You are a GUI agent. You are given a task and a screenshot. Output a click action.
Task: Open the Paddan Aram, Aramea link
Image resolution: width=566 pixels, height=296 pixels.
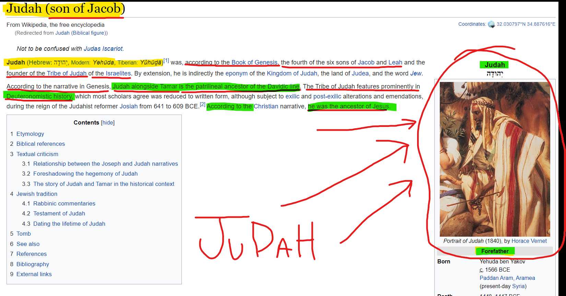coord(507,278)
